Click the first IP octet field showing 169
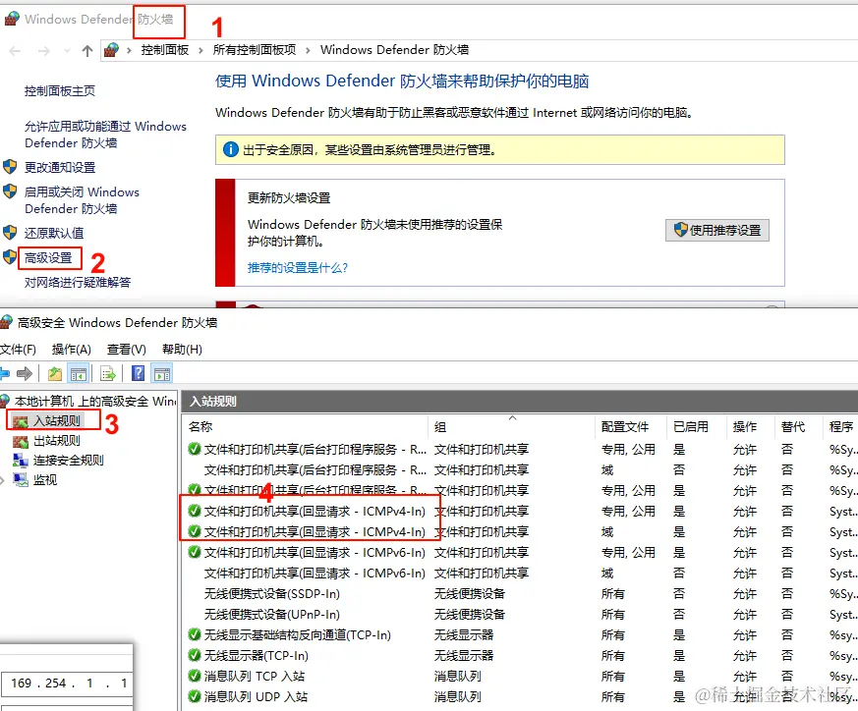Image resolution: width=858 pixels, height=711 pixels. (22, 684)
